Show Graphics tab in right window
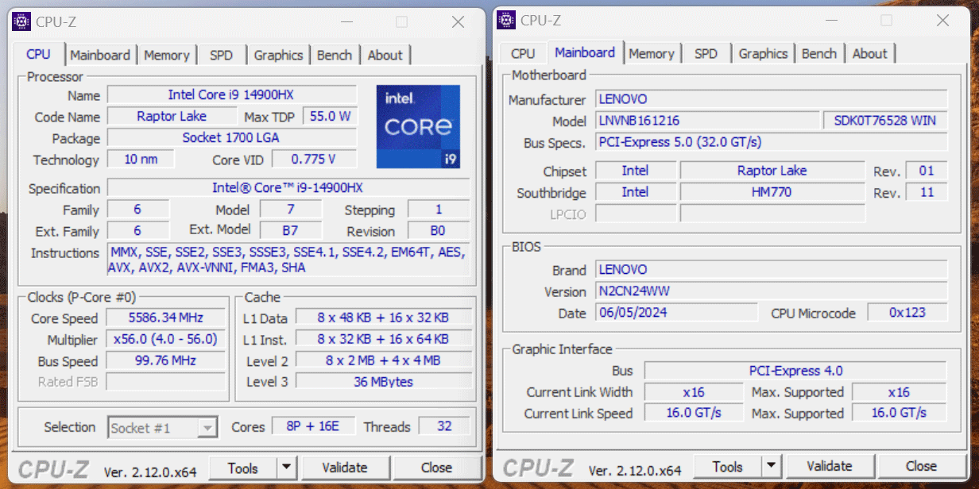The width and height of the screenshot is (979, 489). 763,53
